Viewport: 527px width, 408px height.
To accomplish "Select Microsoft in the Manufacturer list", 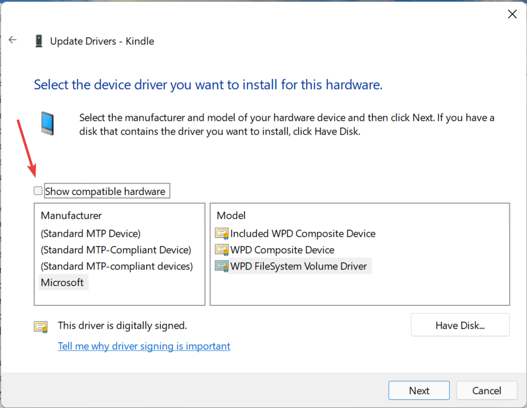I will [x=62, y=283].
